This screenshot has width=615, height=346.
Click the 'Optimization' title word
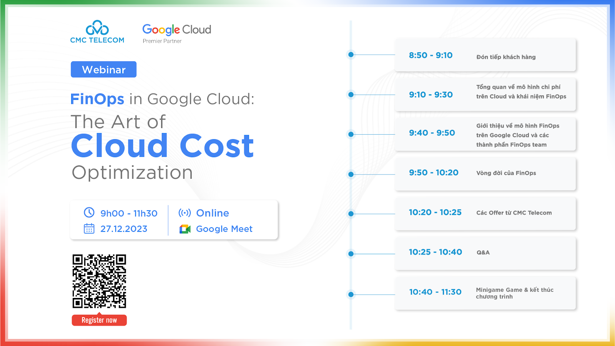point(132,173)
